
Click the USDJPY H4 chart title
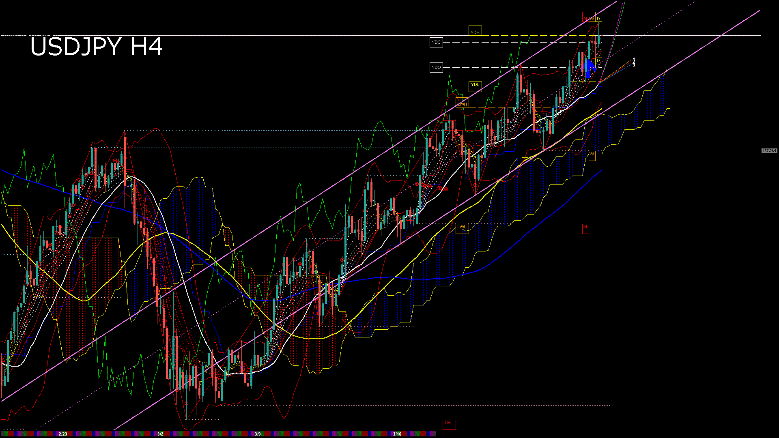pyautogui.click(x=97, y=47)
